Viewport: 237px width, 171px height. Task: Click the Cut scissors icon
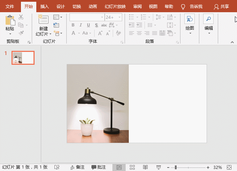click(x=21, y=17)
